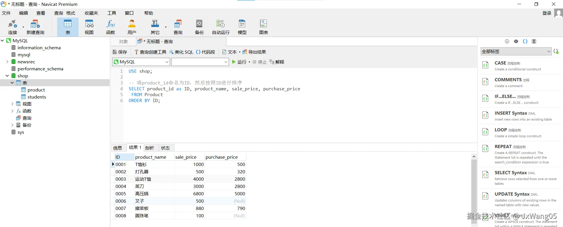The height and width of the screenshot is (227, 563).
Task: Click the 保存 save button
Action: (120, 52)
